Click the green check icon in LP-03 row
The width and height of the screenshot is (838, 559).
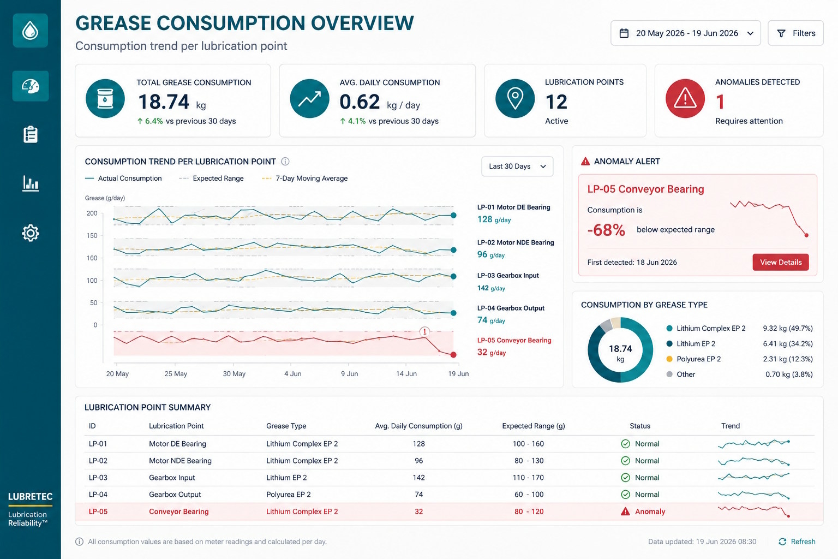(x=625, y=478)
